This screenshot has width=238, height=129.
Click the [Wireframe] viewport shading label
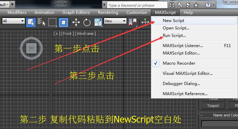(85, 34)
